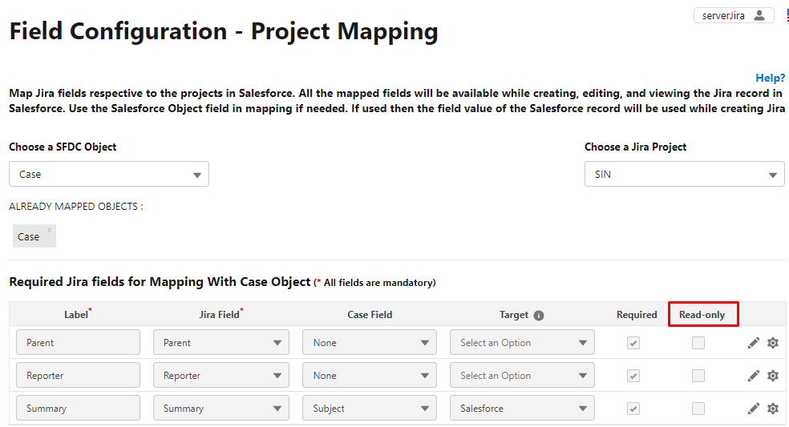Click the Read-only column header

point(702,315)
